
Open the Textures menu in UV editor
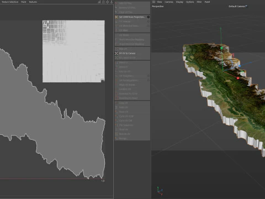tap(33, 2)
